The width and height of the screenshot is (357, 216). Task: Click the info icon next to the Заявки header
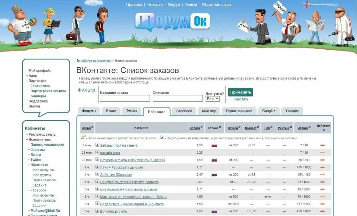point(309,127)
